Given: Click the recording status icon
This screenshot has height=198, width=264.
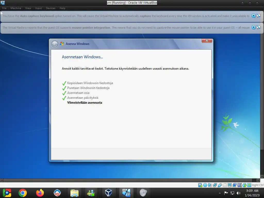Looking at the screenshot, I should [x=234, y=185].
